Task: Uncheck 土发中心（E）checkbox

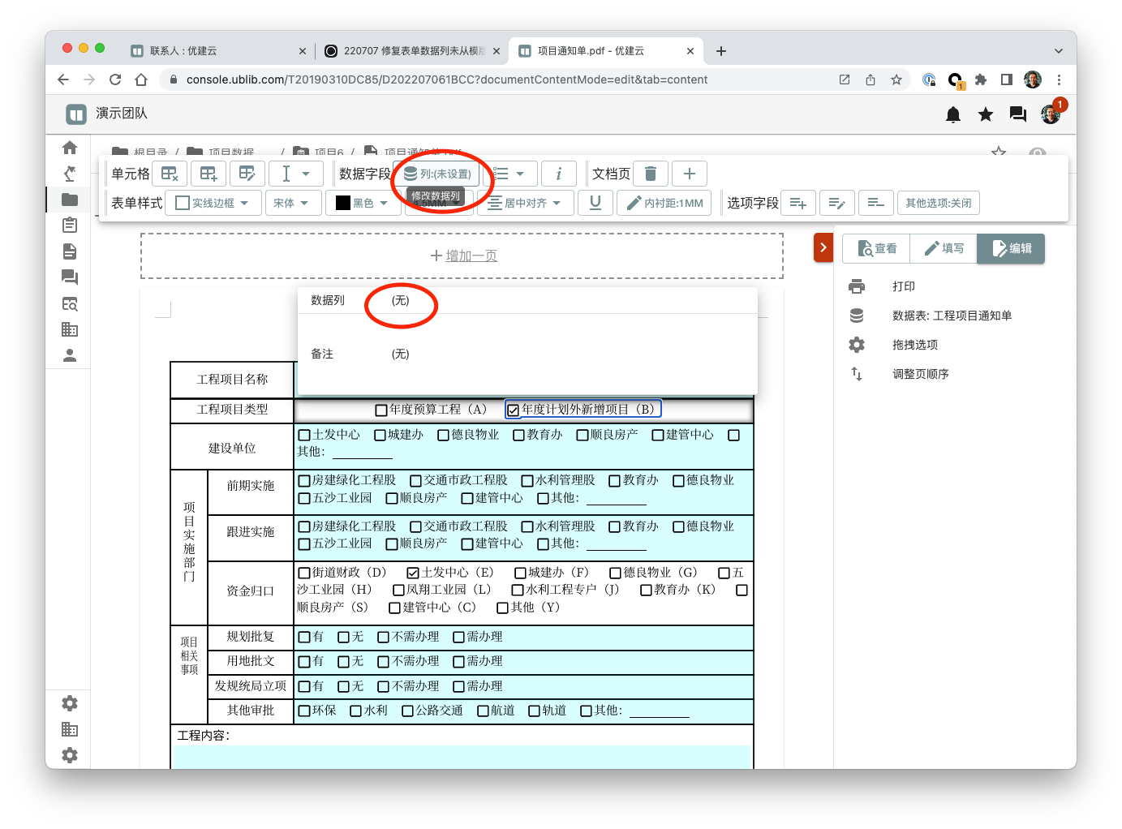Action: coord(413,573)
